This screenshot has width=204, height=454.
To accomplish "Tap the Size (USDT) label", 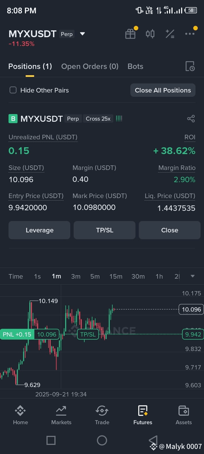I will click(26, 168).
